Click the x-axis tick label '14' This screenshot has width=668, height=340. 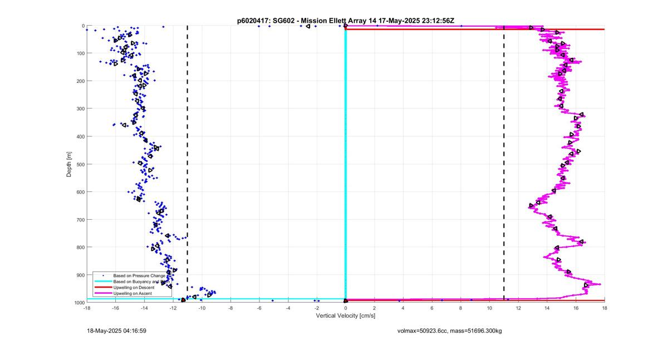(x=547, y=308)
